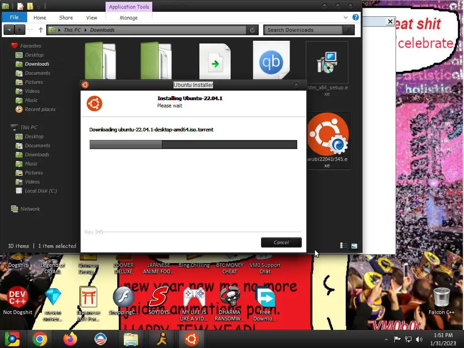The width and height of the screenshot is (464, 348).
Task: Open Local Disk (C:) in sidebar
Action: pos(36,191)
